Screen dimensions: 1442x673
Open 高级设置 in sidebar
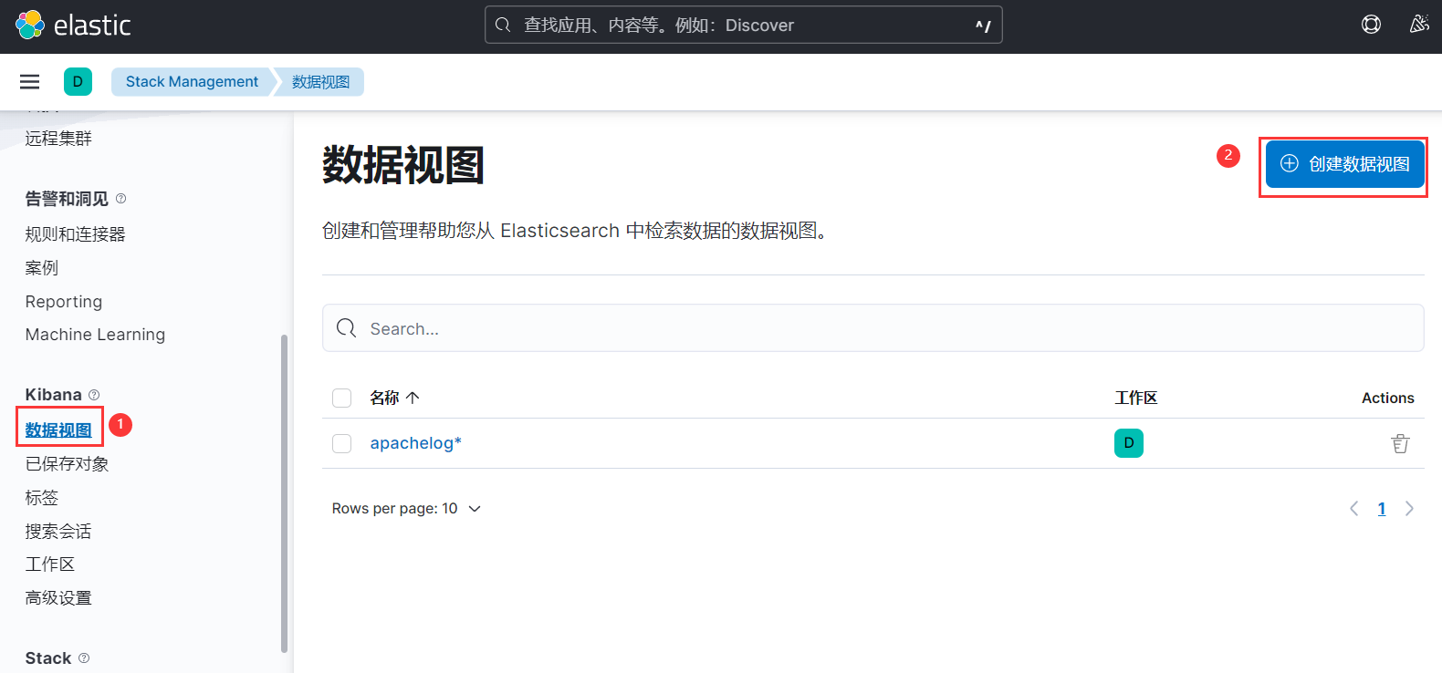click(x=58, y=598)
